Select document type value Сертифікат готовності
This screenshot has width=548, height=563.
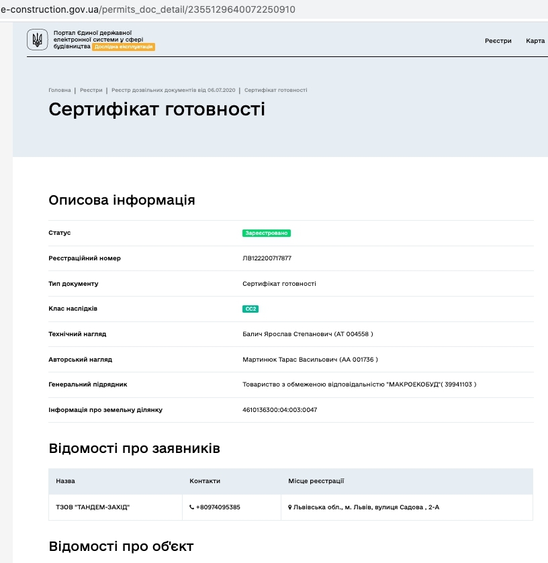(x=279, y=284)
